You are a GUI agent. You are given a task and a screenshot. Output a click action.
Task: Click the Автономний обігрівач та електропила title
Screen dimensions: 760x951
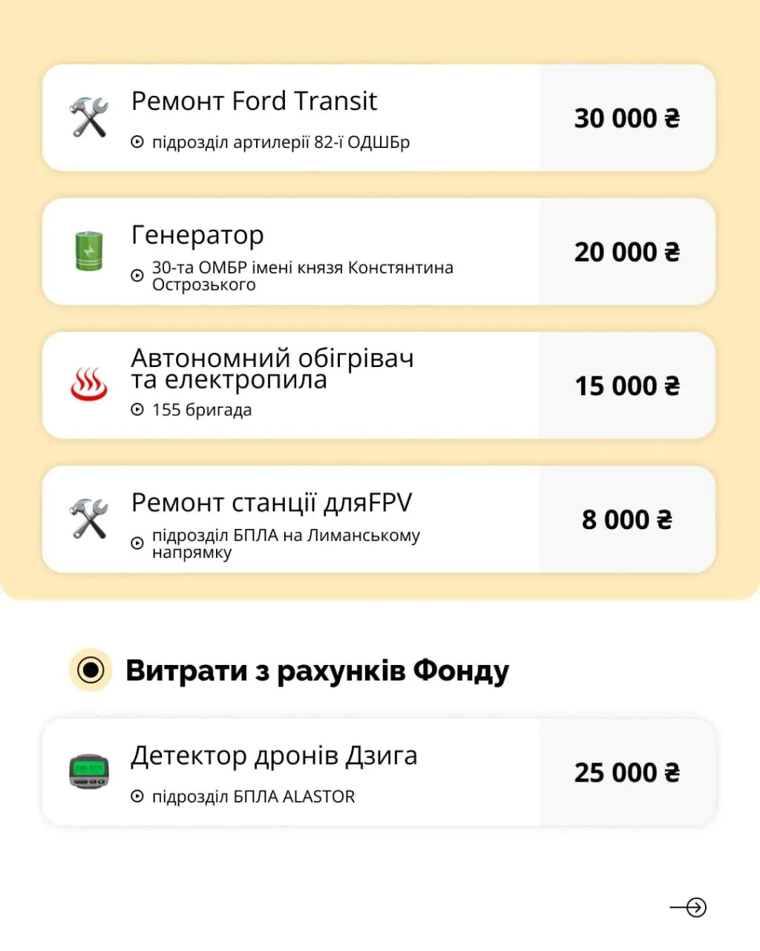click(272, 369)
